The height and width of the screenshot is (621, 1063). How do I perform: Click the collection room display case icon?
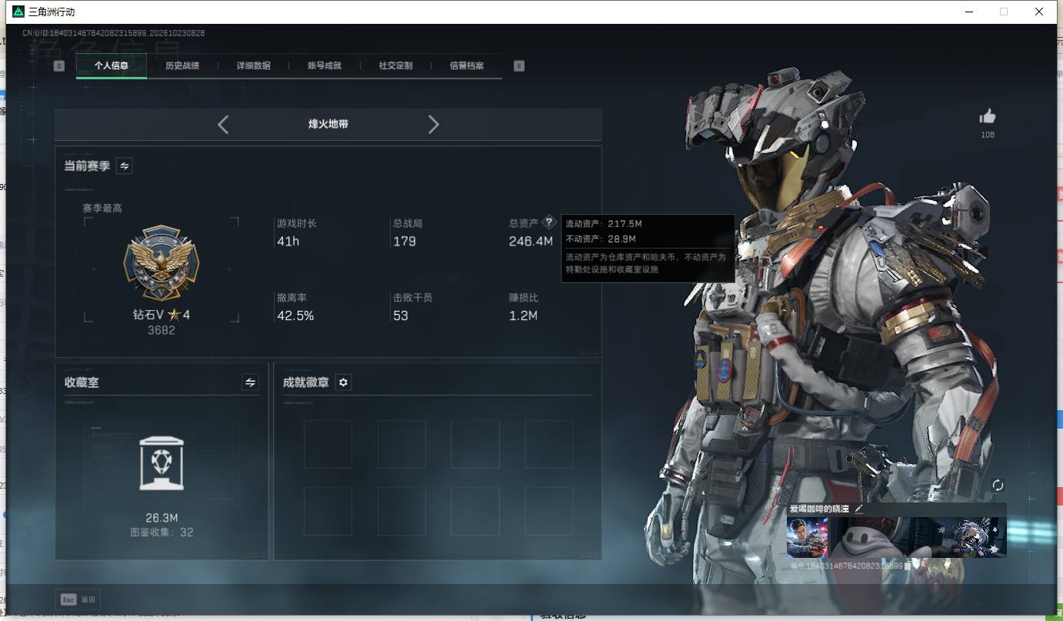(x=162, y=463)
